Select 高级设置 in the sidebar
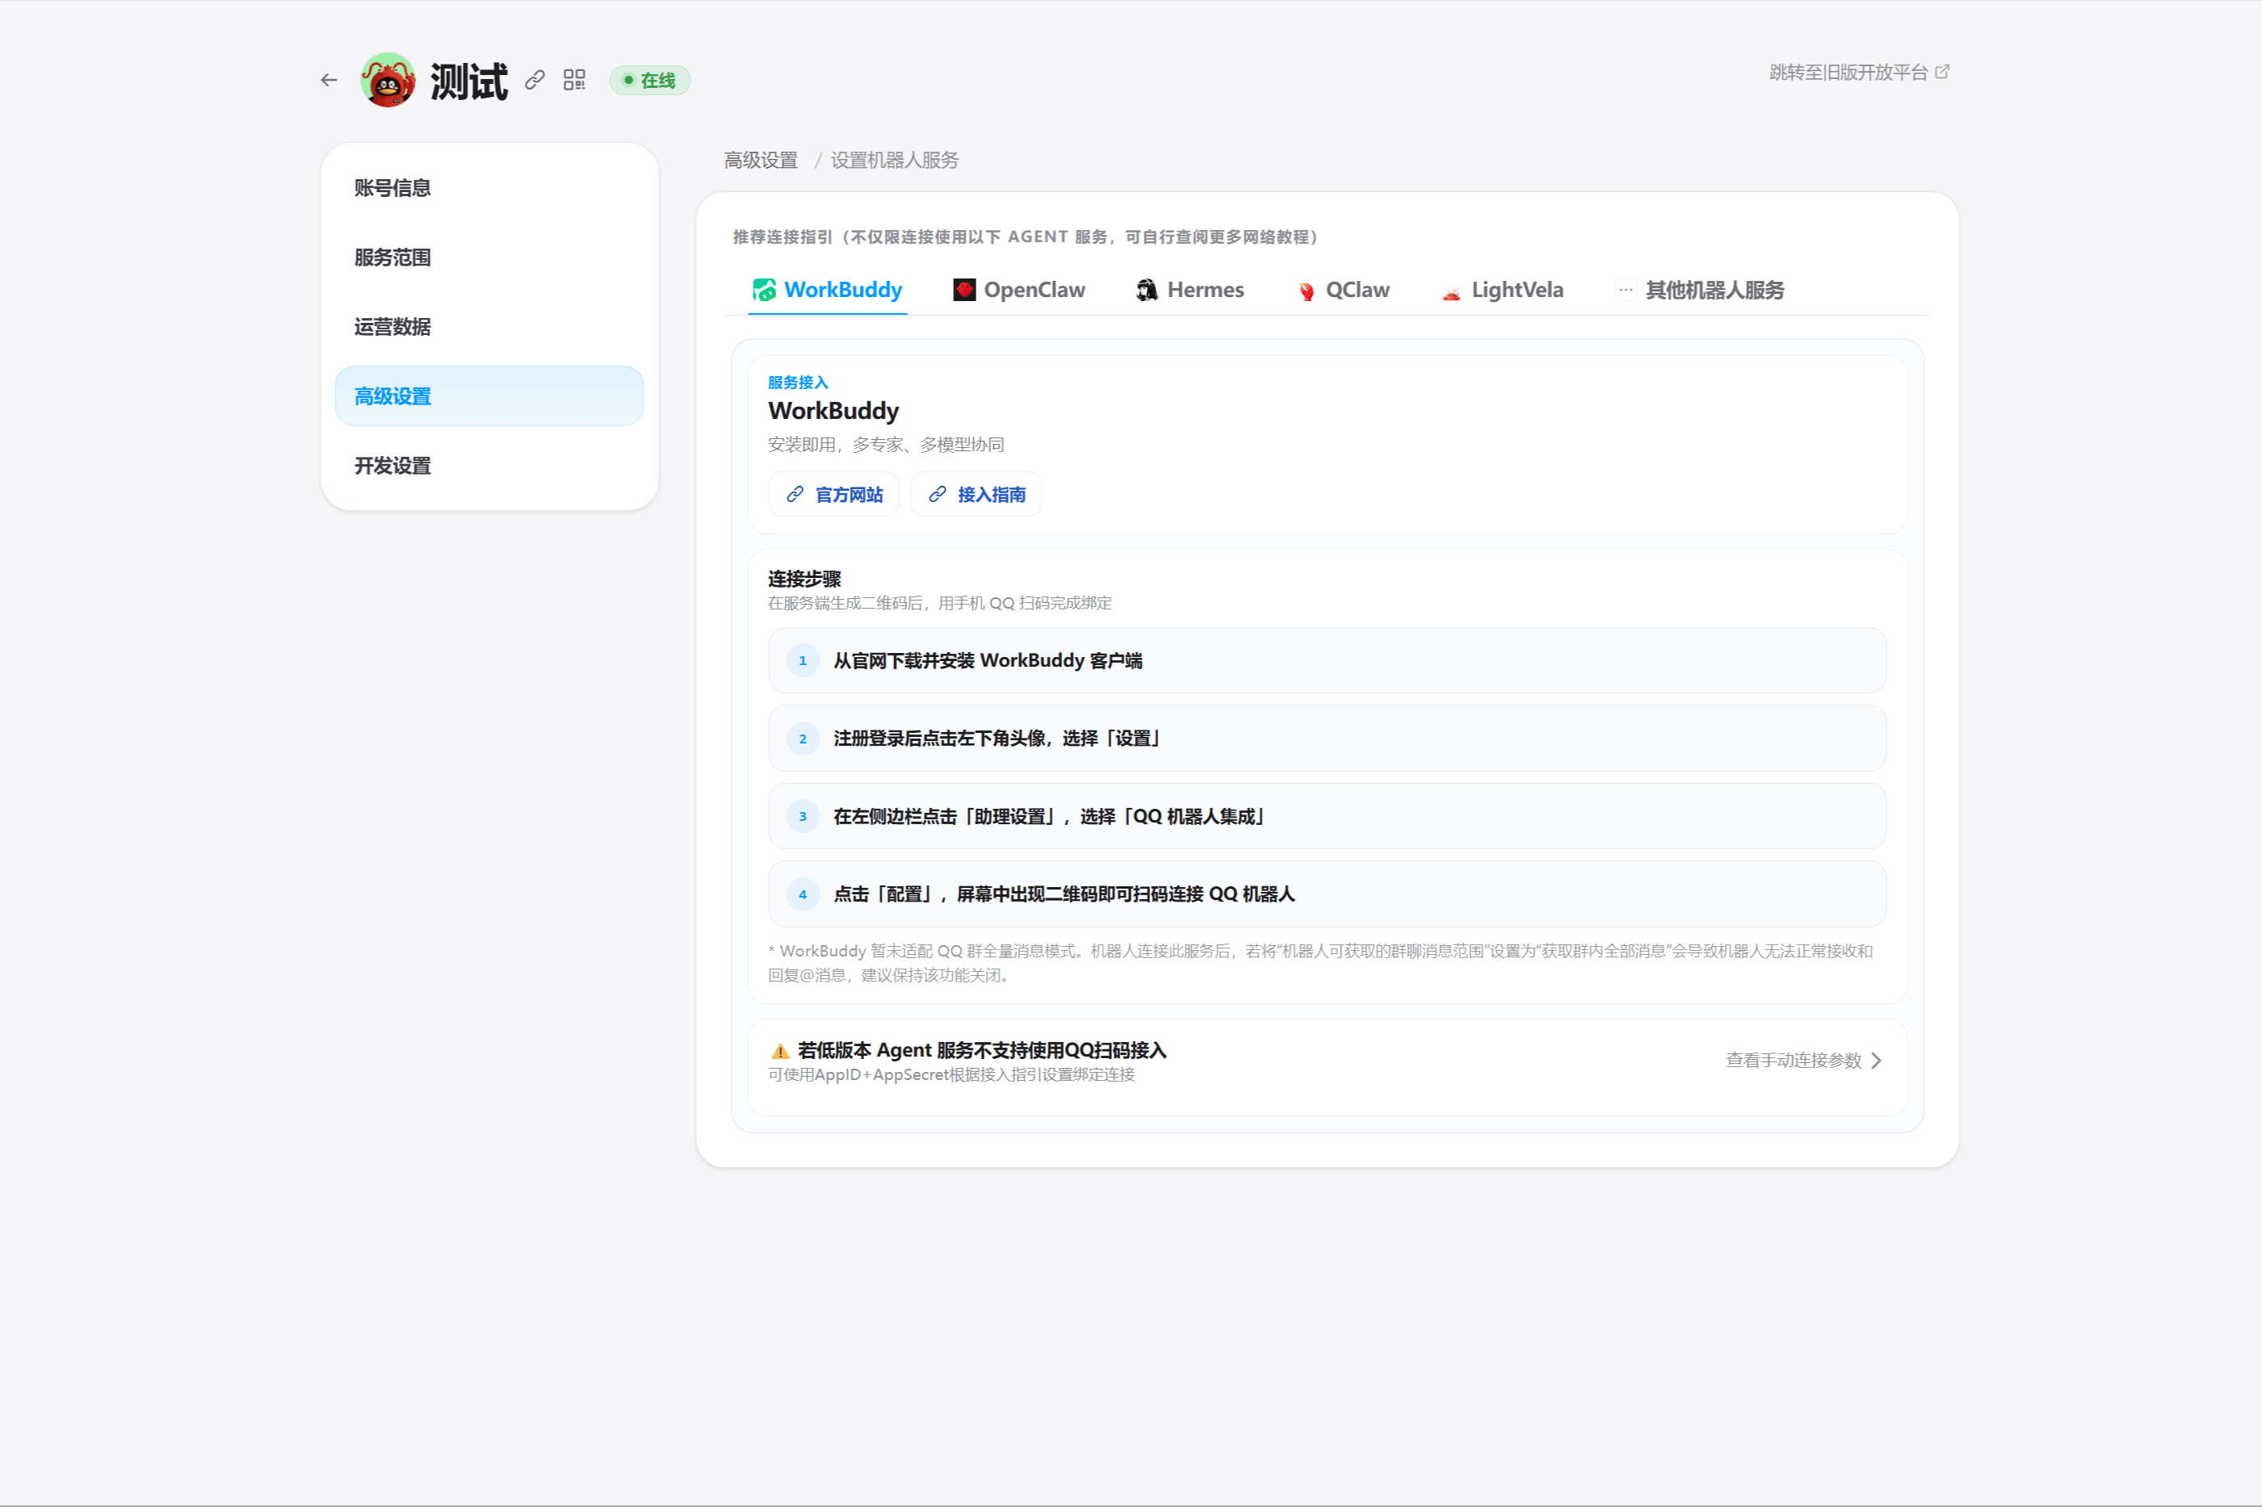The width and height of the screenshot is (2262, 1507). tap(489, 396)
